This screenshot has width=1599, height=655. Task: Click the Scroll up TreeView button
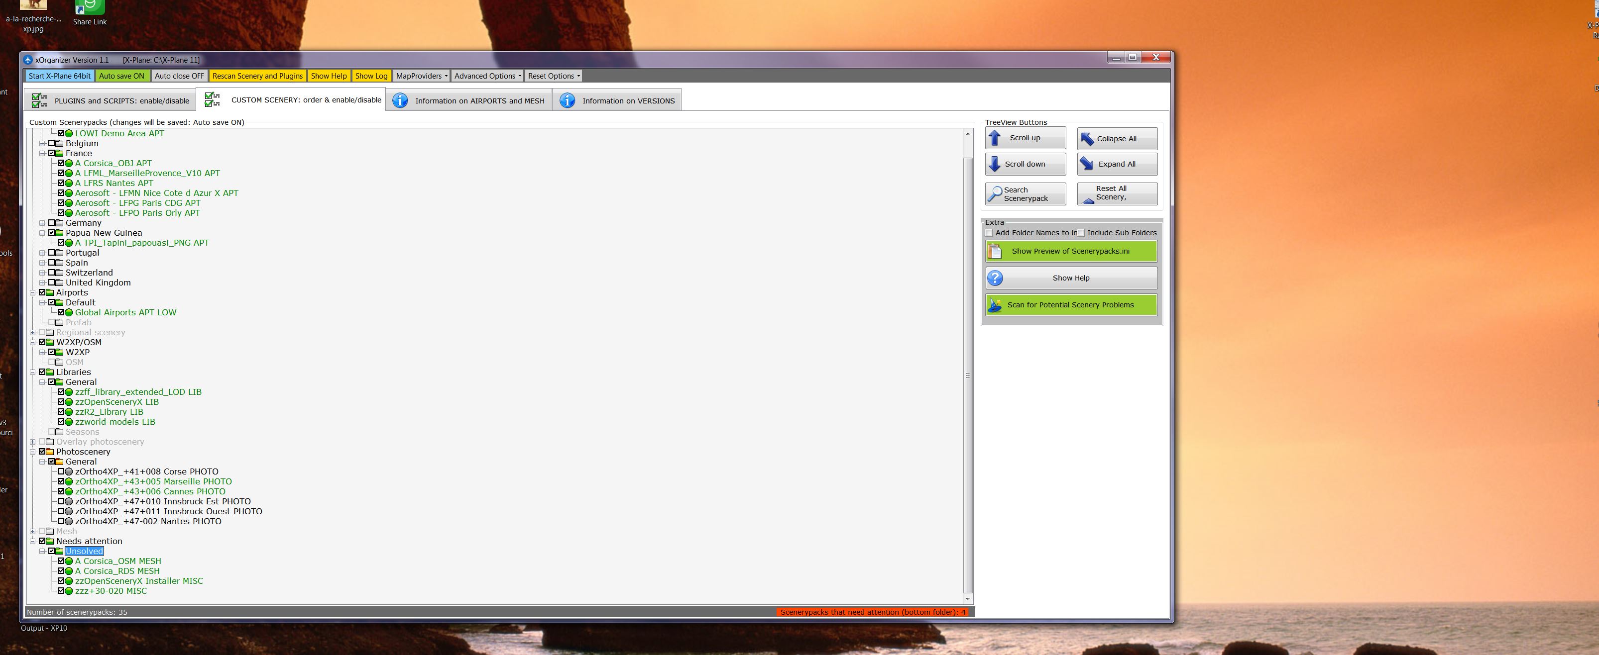point(1024,139)
